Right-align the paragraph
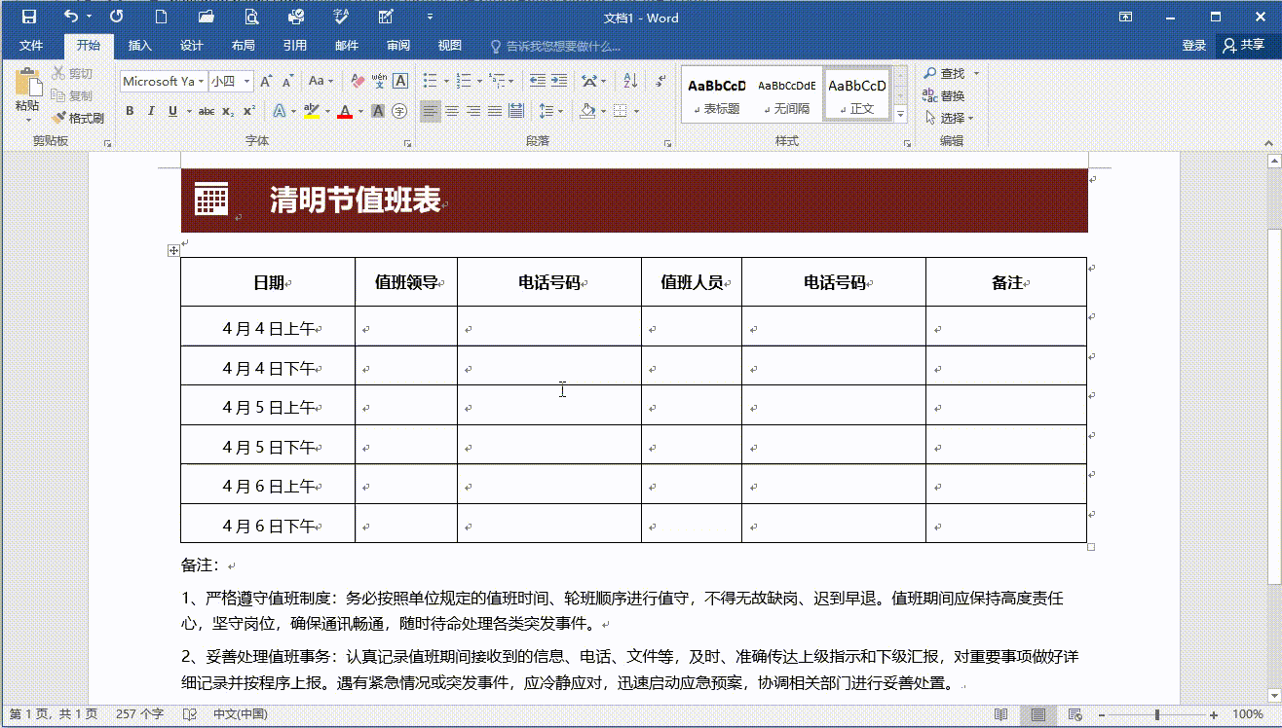The height and width of the screenshot is (728, 1282). (x=473, y=111)
